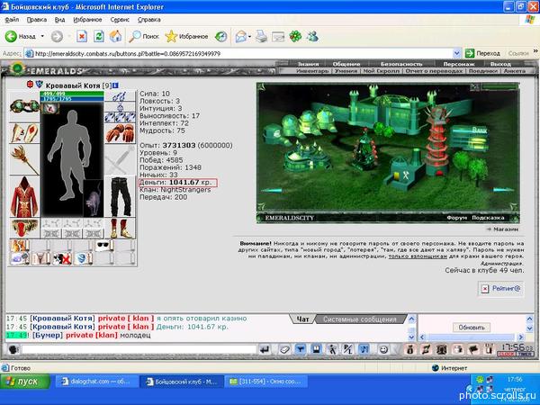Click the Mail envelope toolbar icon
Image resolution: width=540 pixels, height=405 pixels.
pos(241,36)
